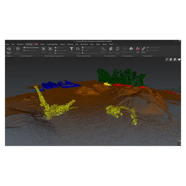The image size is (186, 186).
Task: Open the Extract ribbon tab
Action: tap(42, 44)
